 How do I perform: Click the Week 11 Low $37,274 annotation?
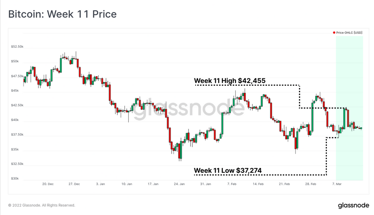[228, 171]
